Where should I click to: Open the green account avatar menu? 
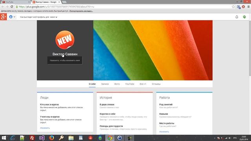tap(244, 17)
